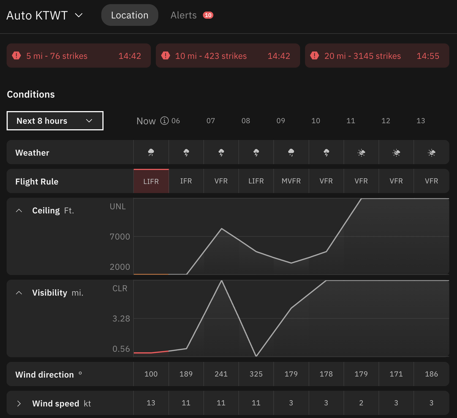
Task: Click the 14:55 alert timestamp
Action: tap(428, 56)
